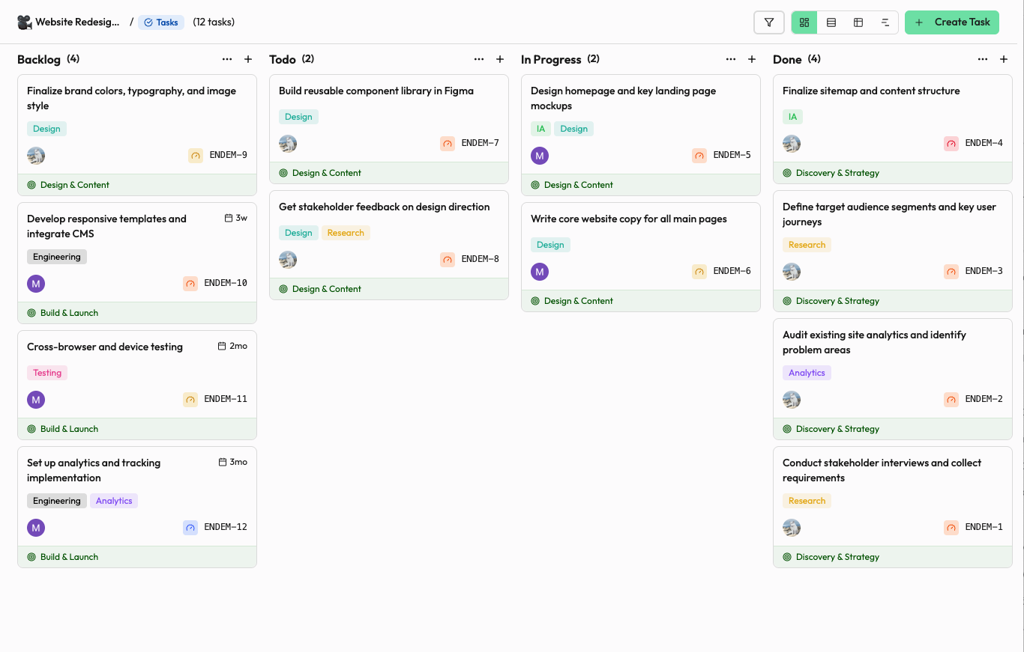Image resolution: width=1024 pixels, height=652 pixels.
Task: Add a new task to the Todo column
Action: [500, 58]
